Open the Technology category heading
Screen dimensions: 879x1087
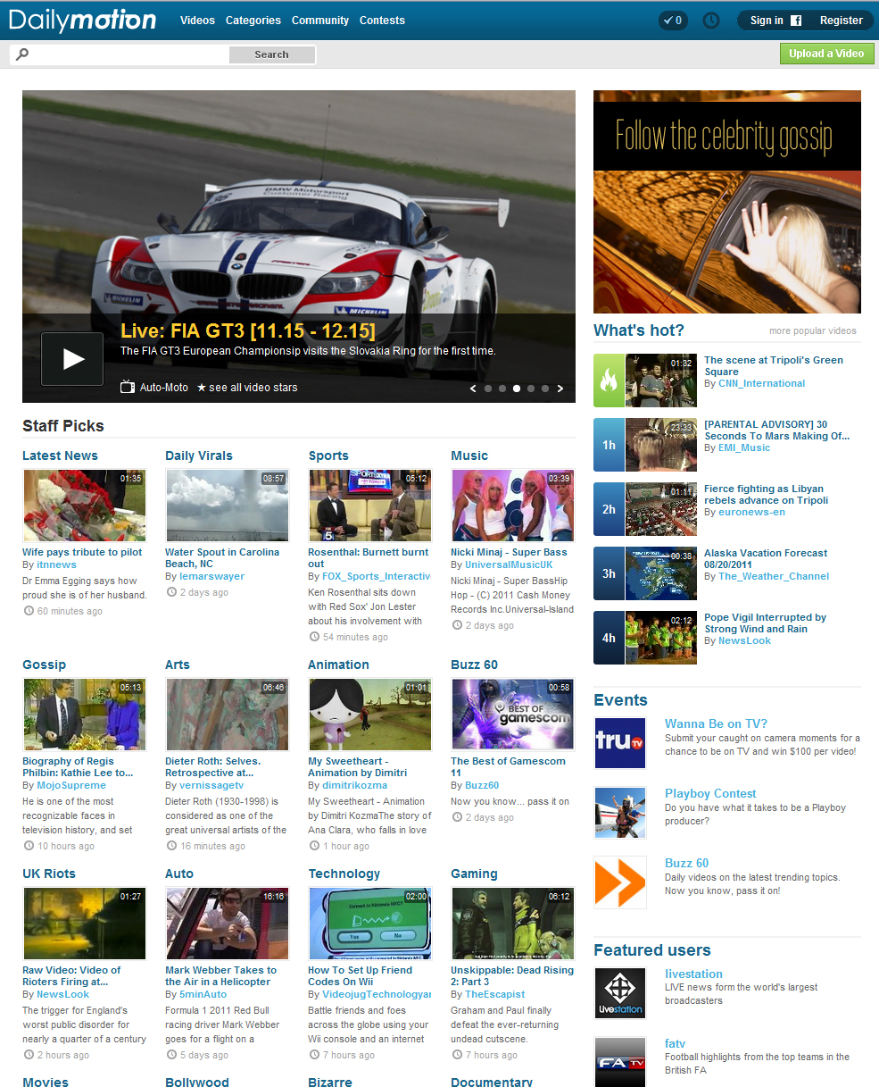pyautogui.click(x=344, y=874)
